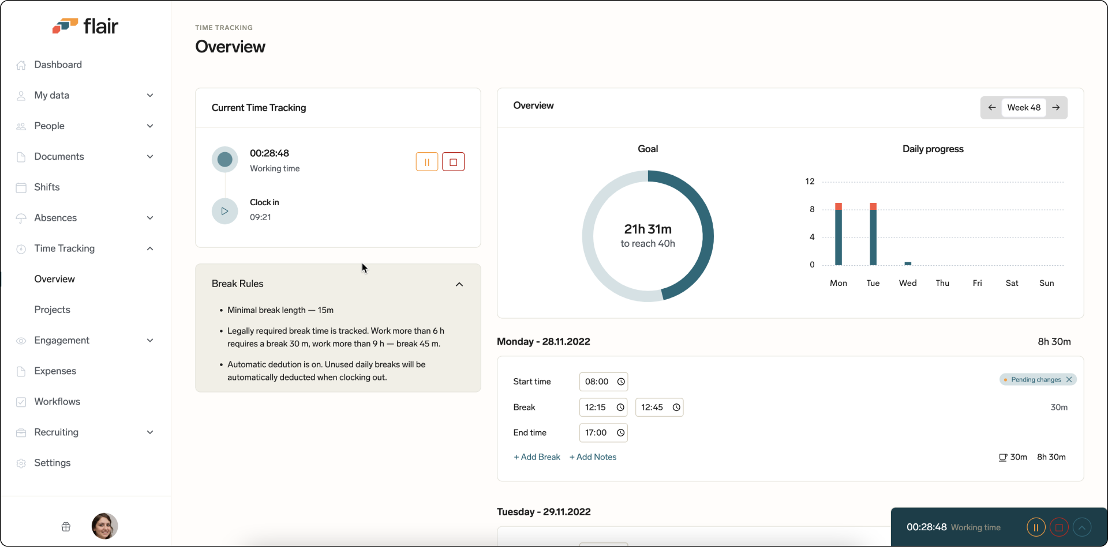The width and height of the screenshot is (1108, 547).
Task: Click the Expenses document icon
Action: [x=21, y=371]
